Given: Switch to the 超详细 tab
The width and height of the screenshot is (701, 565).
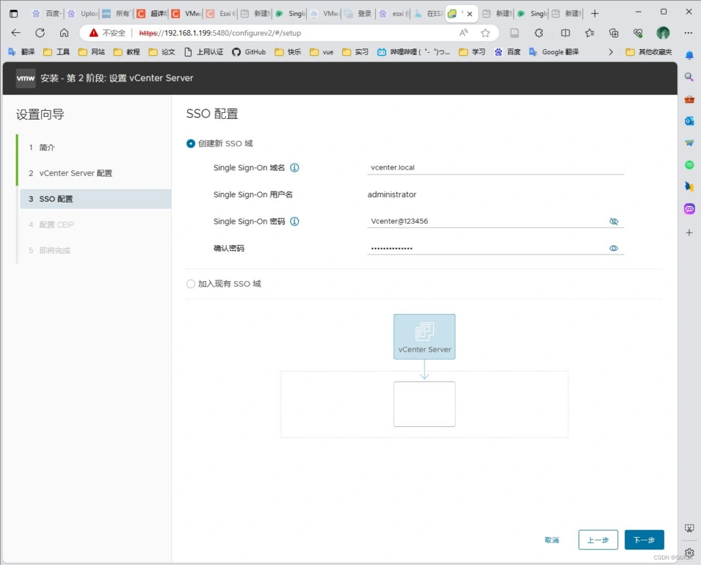Looking at the screenshot, I should [x=152, y=14].
